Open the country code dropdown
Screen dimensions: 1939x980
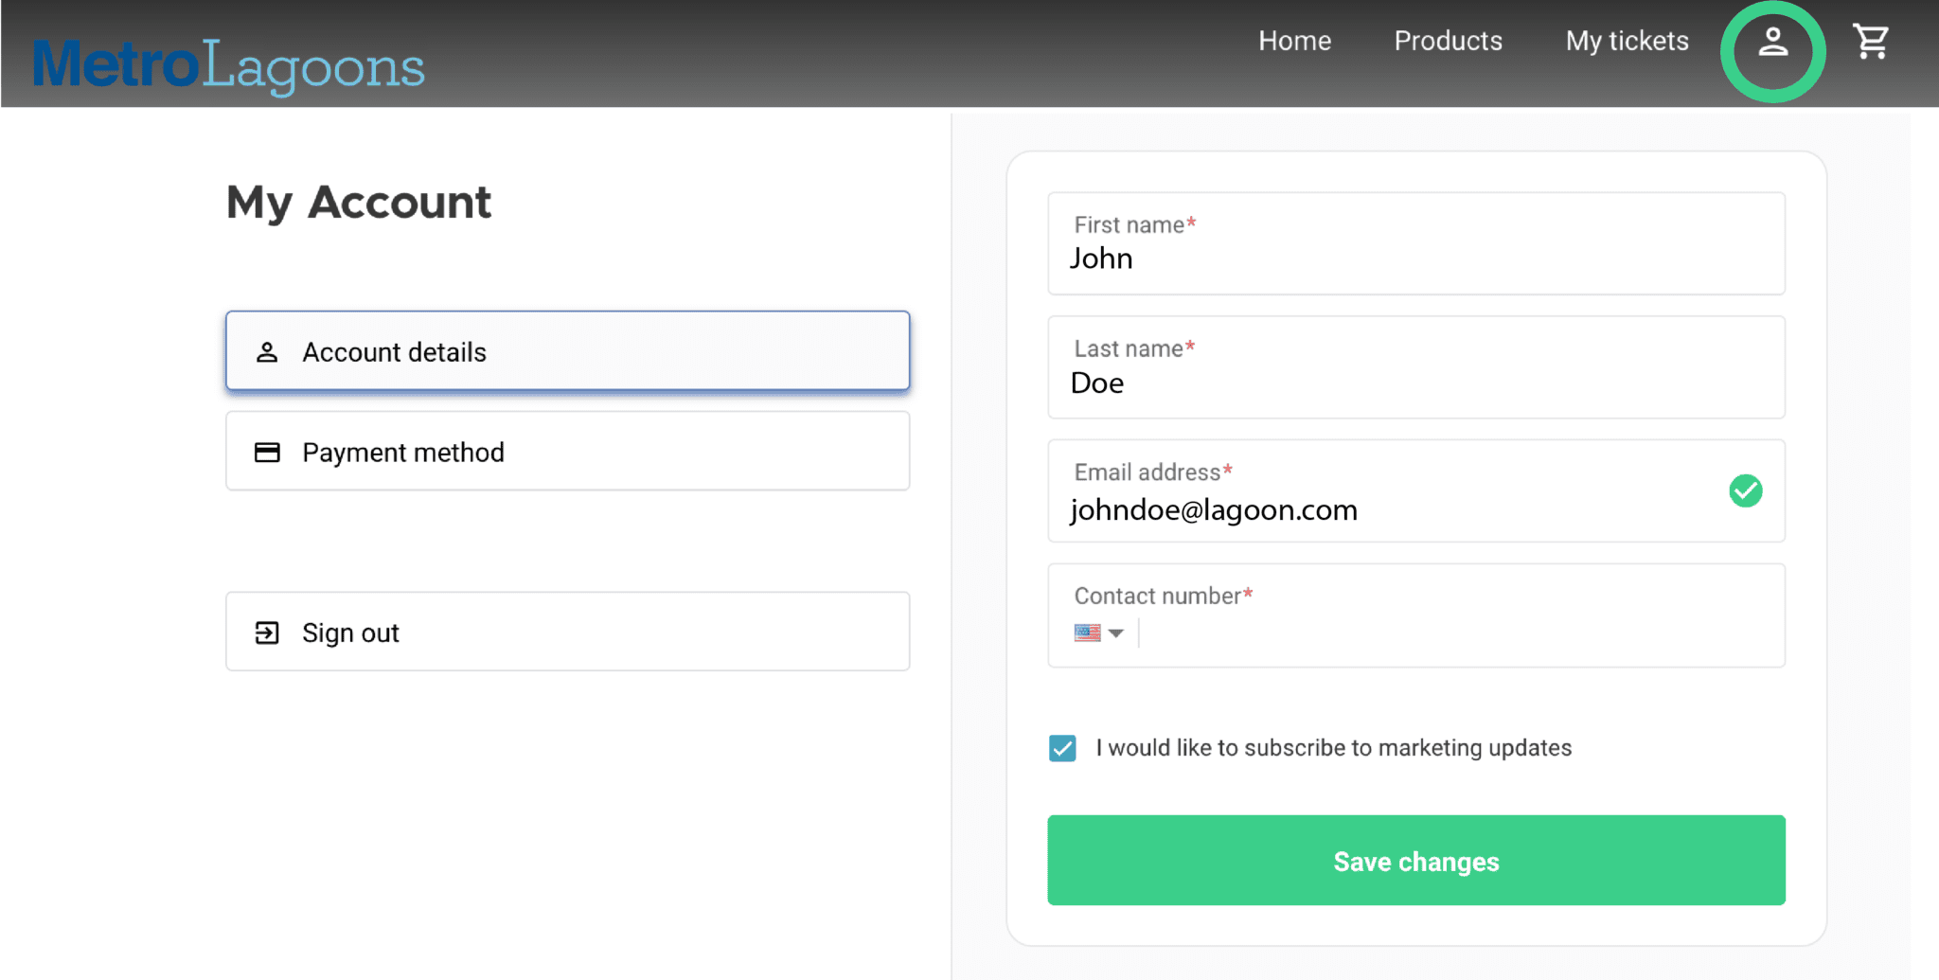point(1118,633)
